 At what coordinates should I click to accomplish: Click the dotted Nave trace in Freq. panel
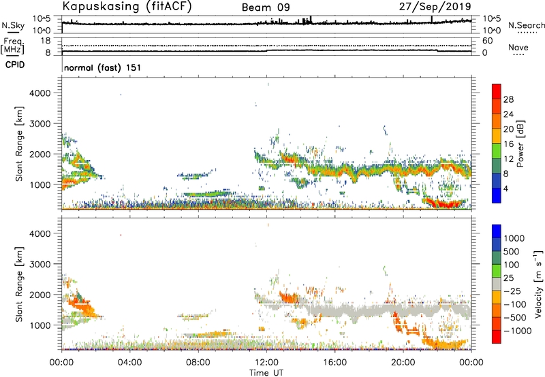(x=266, y=46)
